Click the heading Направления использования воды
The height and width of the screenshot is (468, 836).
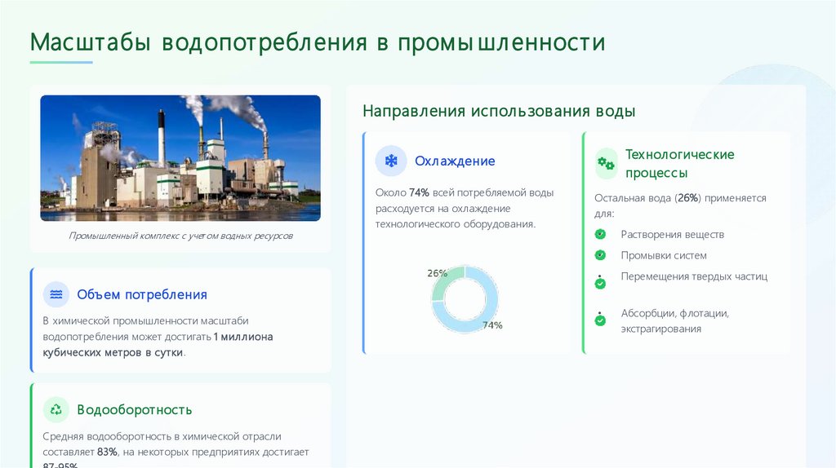(x=499, y=111)
